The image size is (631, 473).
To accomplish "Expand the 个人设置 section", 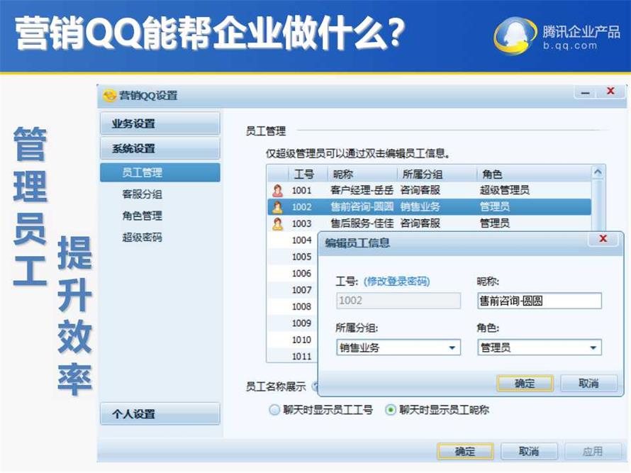I will [160, 414].
